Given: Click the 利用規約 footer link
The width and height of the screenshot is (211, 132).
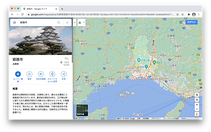Looking at the screenshot, I should 146,118.
